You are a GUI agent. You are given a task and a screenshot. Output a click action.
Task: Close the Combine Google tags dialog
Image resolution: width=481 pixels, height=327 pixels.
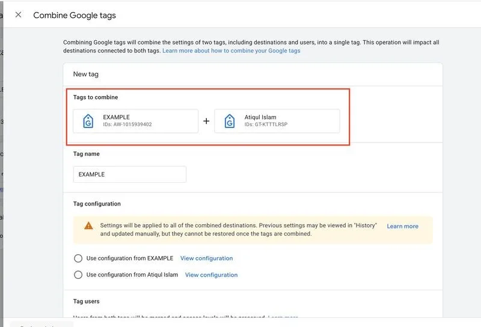18,14
